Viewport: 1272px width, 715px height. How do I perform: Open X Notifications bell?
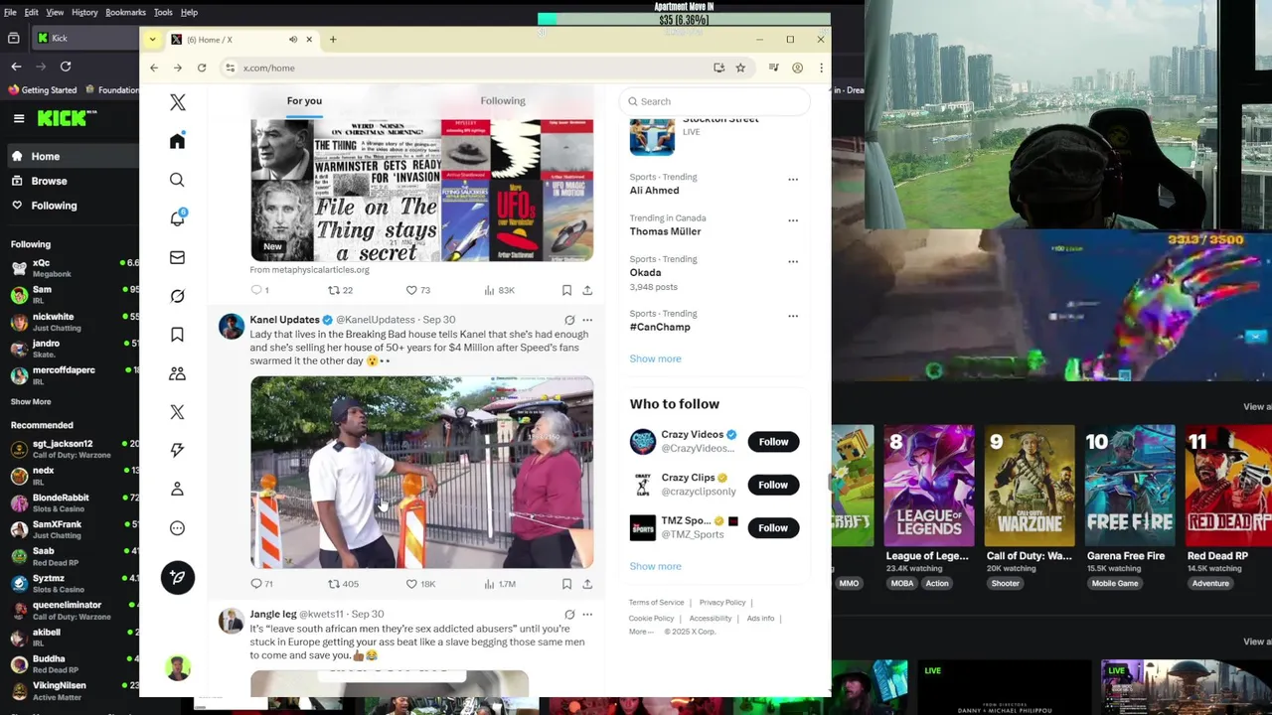[x=177, y=218]
